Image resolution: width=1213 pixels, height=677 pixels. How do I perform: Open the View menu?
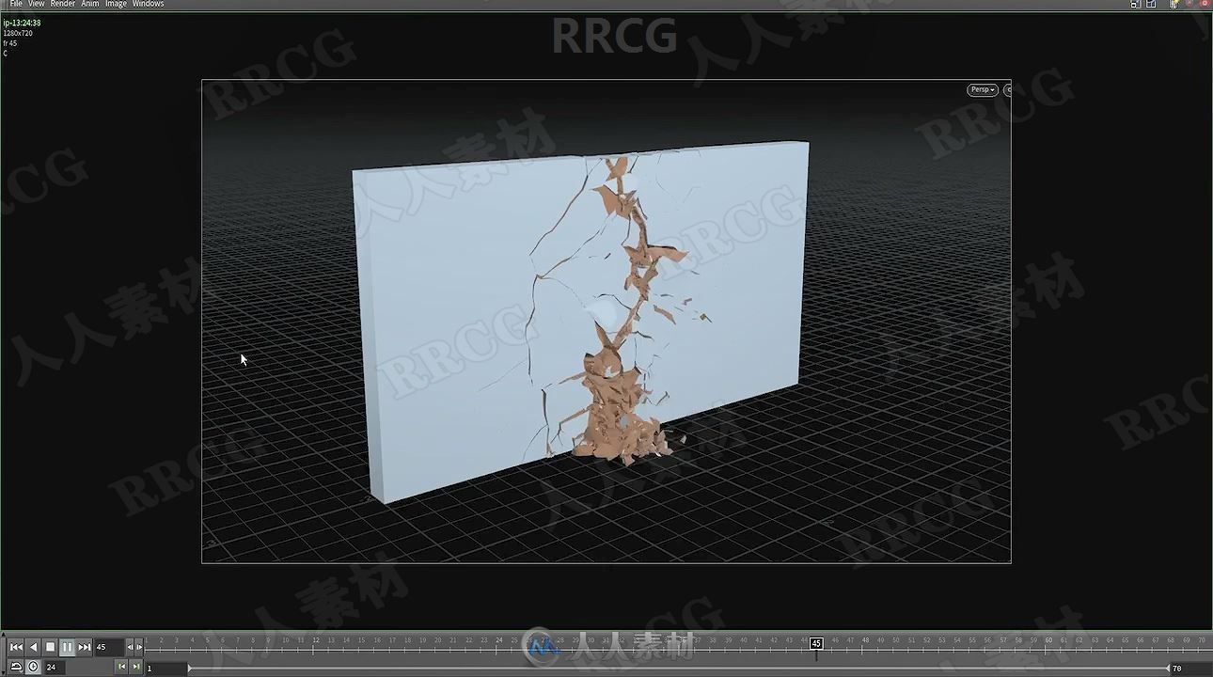[36, 4]
